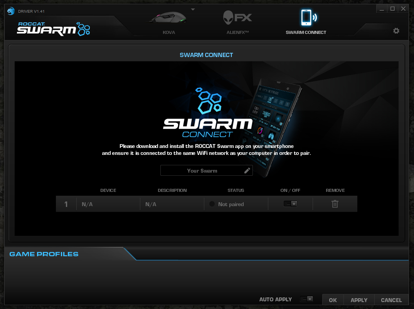
Task: Click the device N/A cell in row 1
Action: tap(108, 204)
